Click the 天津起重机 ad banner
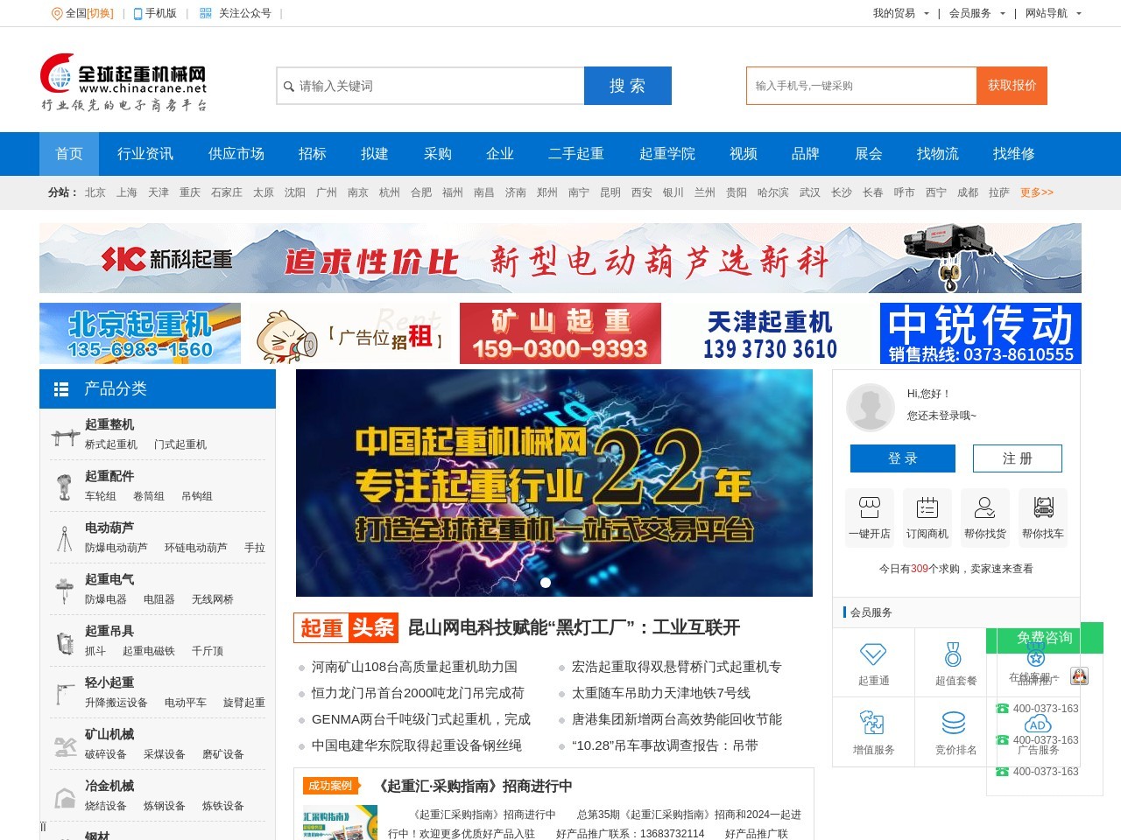This screenshot has height=840, width=1121. point(771,333)
